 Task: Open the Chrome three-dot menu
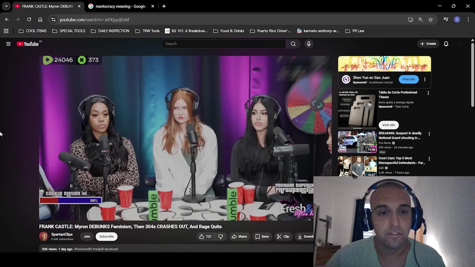point(468,20)
